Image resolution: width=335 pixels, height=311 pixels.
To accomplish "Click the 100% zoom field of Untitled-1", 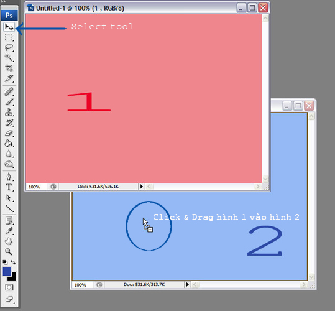I will click(36, 187).
